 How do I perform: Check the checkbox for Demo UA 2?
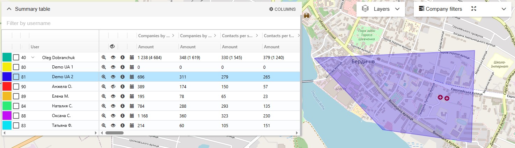coord(16,77)
